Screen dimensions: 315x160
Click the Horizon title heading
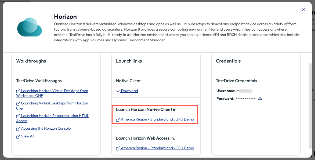pyautogui.click(x=65, y=17)
